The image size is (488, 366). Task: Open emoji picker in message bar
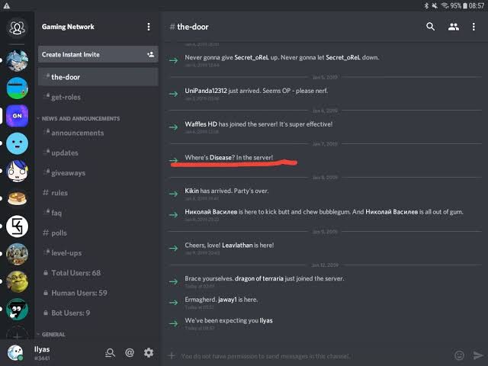click(x=459, y=355)
